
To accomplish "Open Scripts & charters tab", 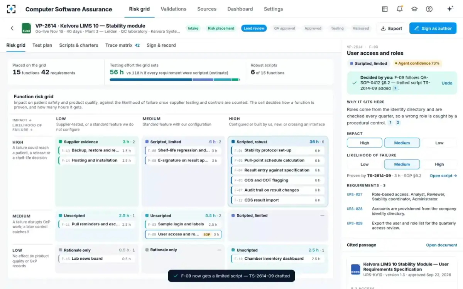I will 79,45.
